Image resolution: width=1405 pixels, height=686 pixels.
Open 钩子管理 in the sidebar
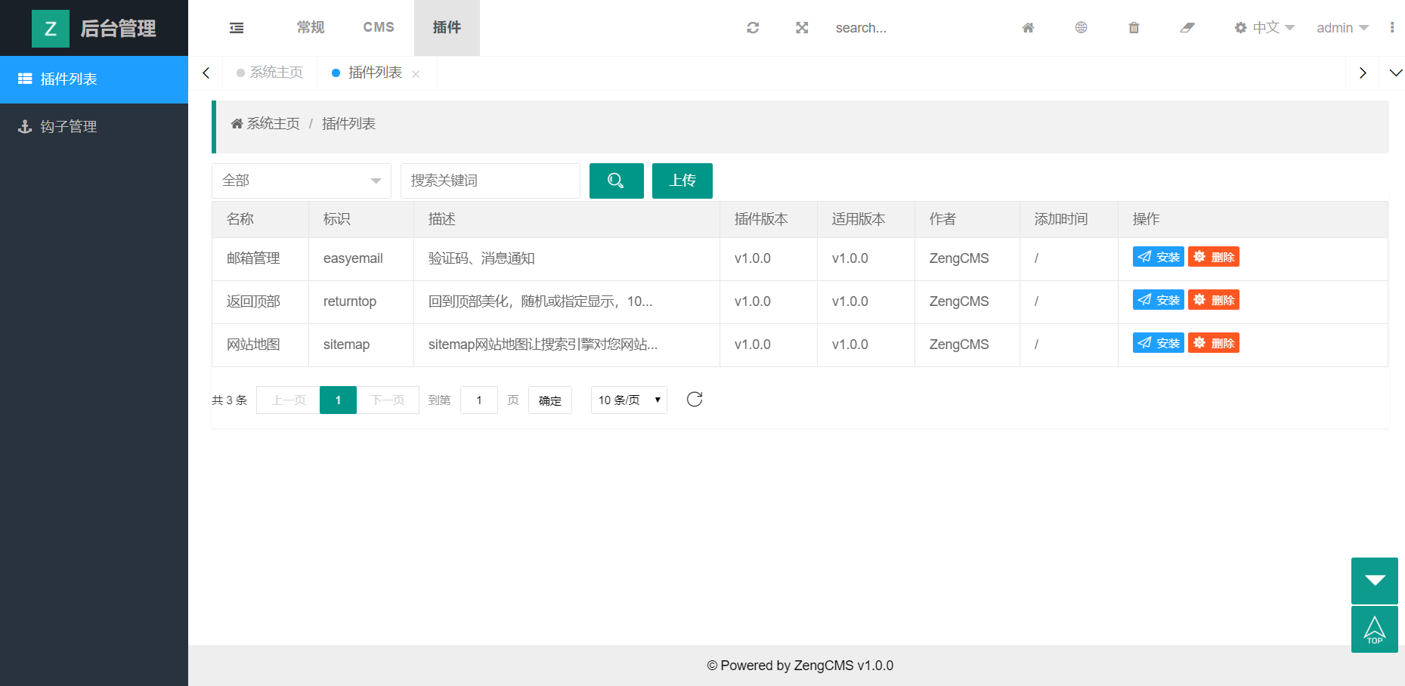pos(69,127)
